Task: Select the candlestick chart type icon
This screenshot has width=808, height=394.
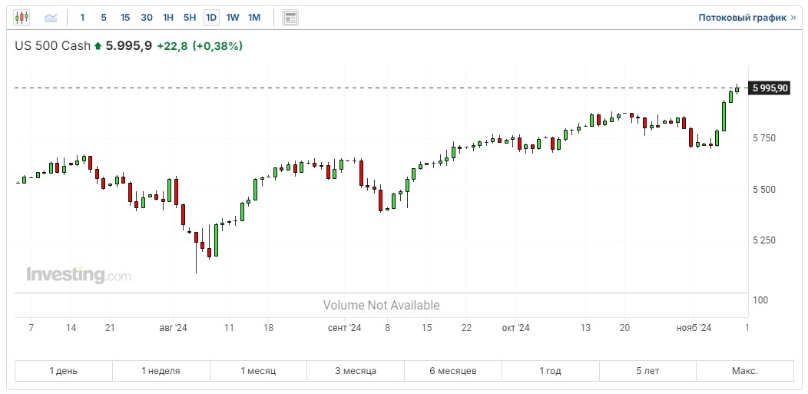Action: point(22,18)
